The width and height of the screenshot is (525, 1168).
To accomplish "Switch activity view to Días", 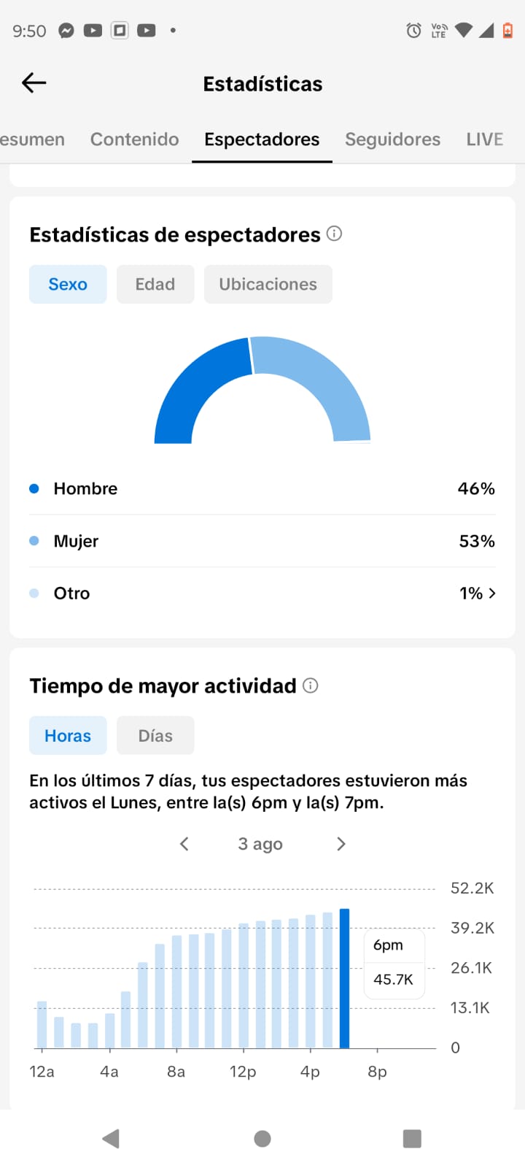I will [x=155, y=735].
